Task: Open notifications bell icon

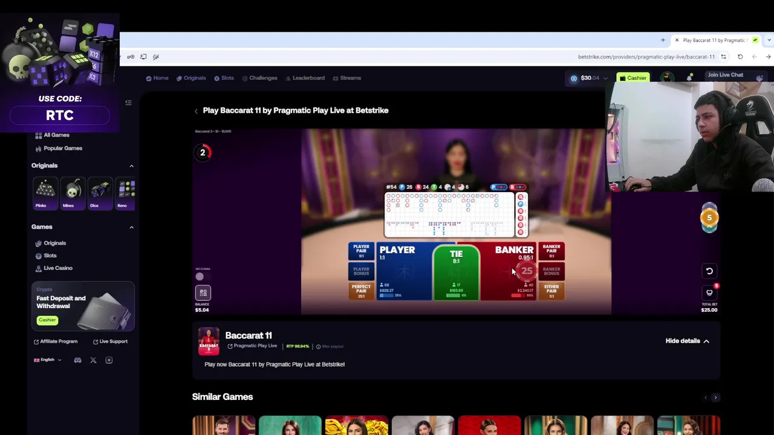Action: pyautogui.click(x=689, y=77)
